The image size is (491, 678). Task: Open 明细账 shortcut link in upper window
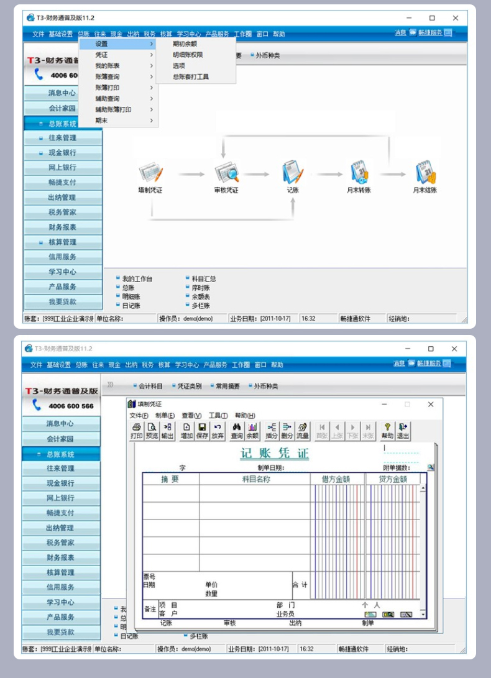click(x=131, y=296)
